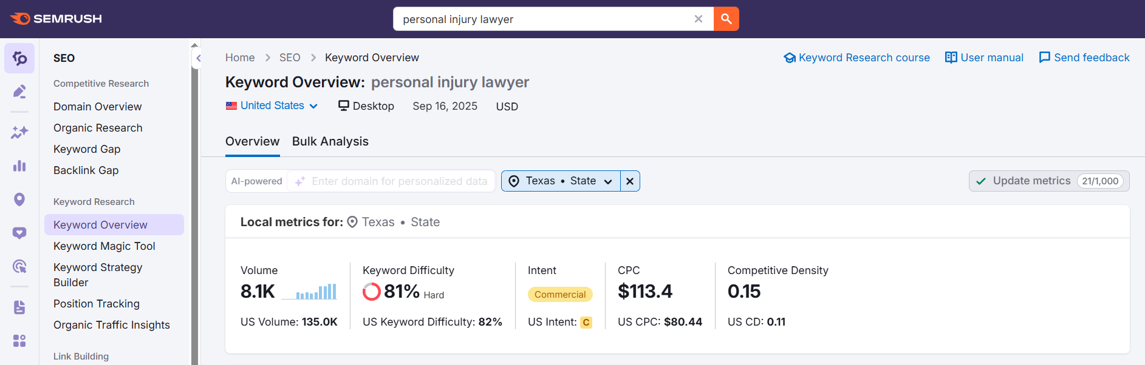This screenshot has height=365, width=1145.
Task: Open the Content pencil icon in left rail
Action: [19, 92]
